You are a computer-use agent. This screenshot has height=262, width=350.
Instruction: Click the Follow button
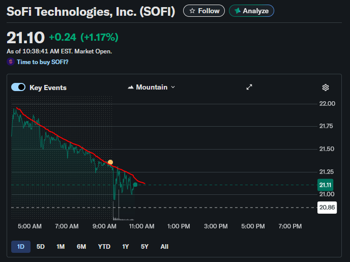click(x=204, y=11)
